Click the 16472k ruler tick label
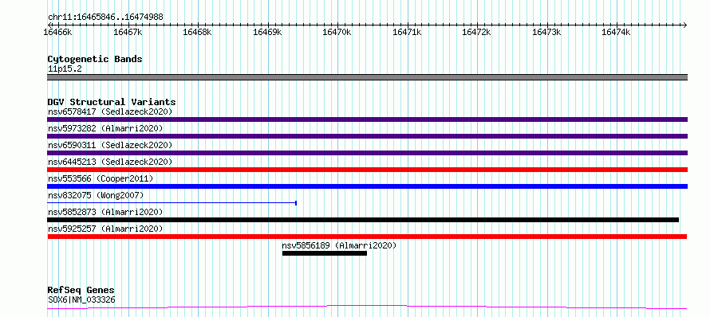This screenshot has width=710, height=317. pyautogui.click(x=476, y=32)
